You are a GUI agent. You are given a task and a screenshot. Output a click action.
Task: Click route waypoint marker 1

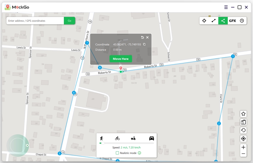pyautogui.click(x=233, y=56)
